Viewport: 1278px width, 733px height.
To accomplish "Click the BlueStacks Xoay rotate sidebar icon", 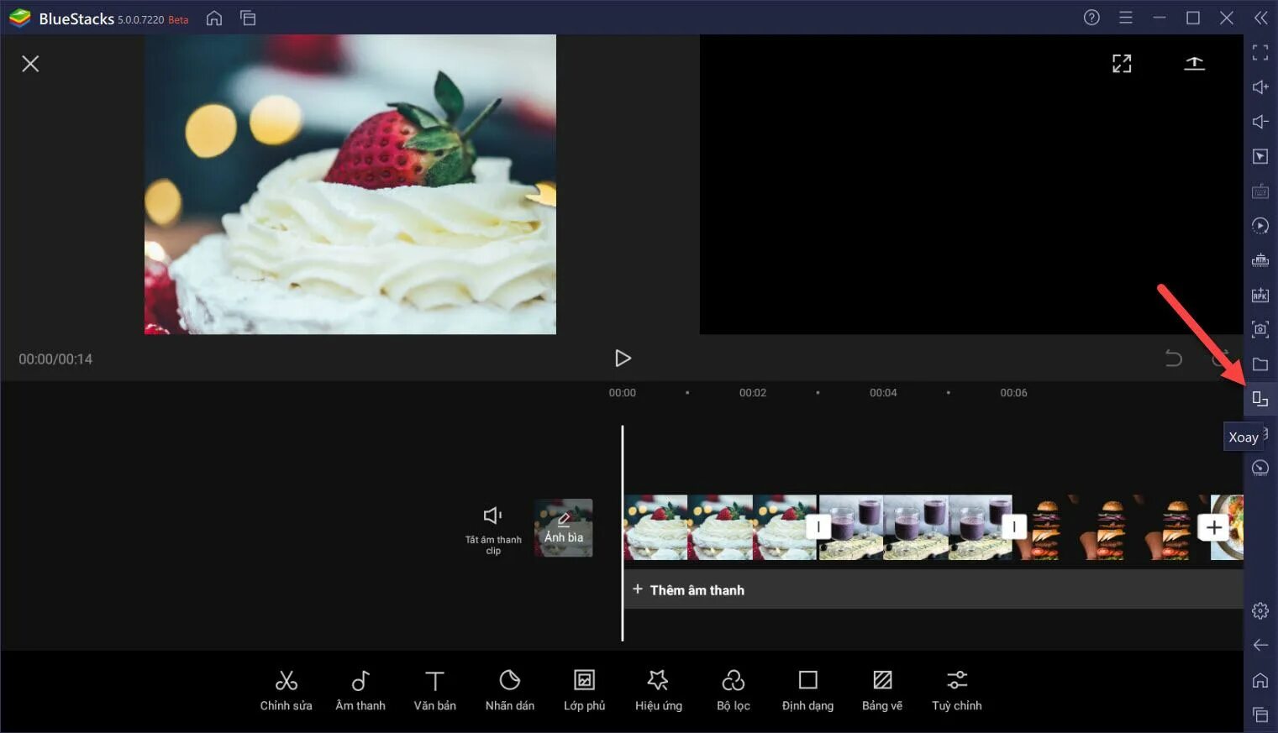I will pyautogui.click(x=1260, y=399).
